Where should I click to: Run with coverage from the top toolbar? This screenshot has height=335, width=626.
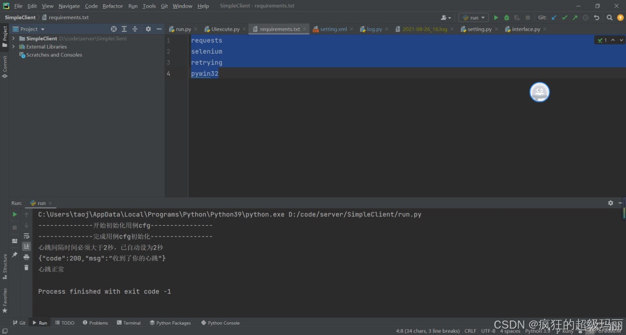tap(517, 17)
